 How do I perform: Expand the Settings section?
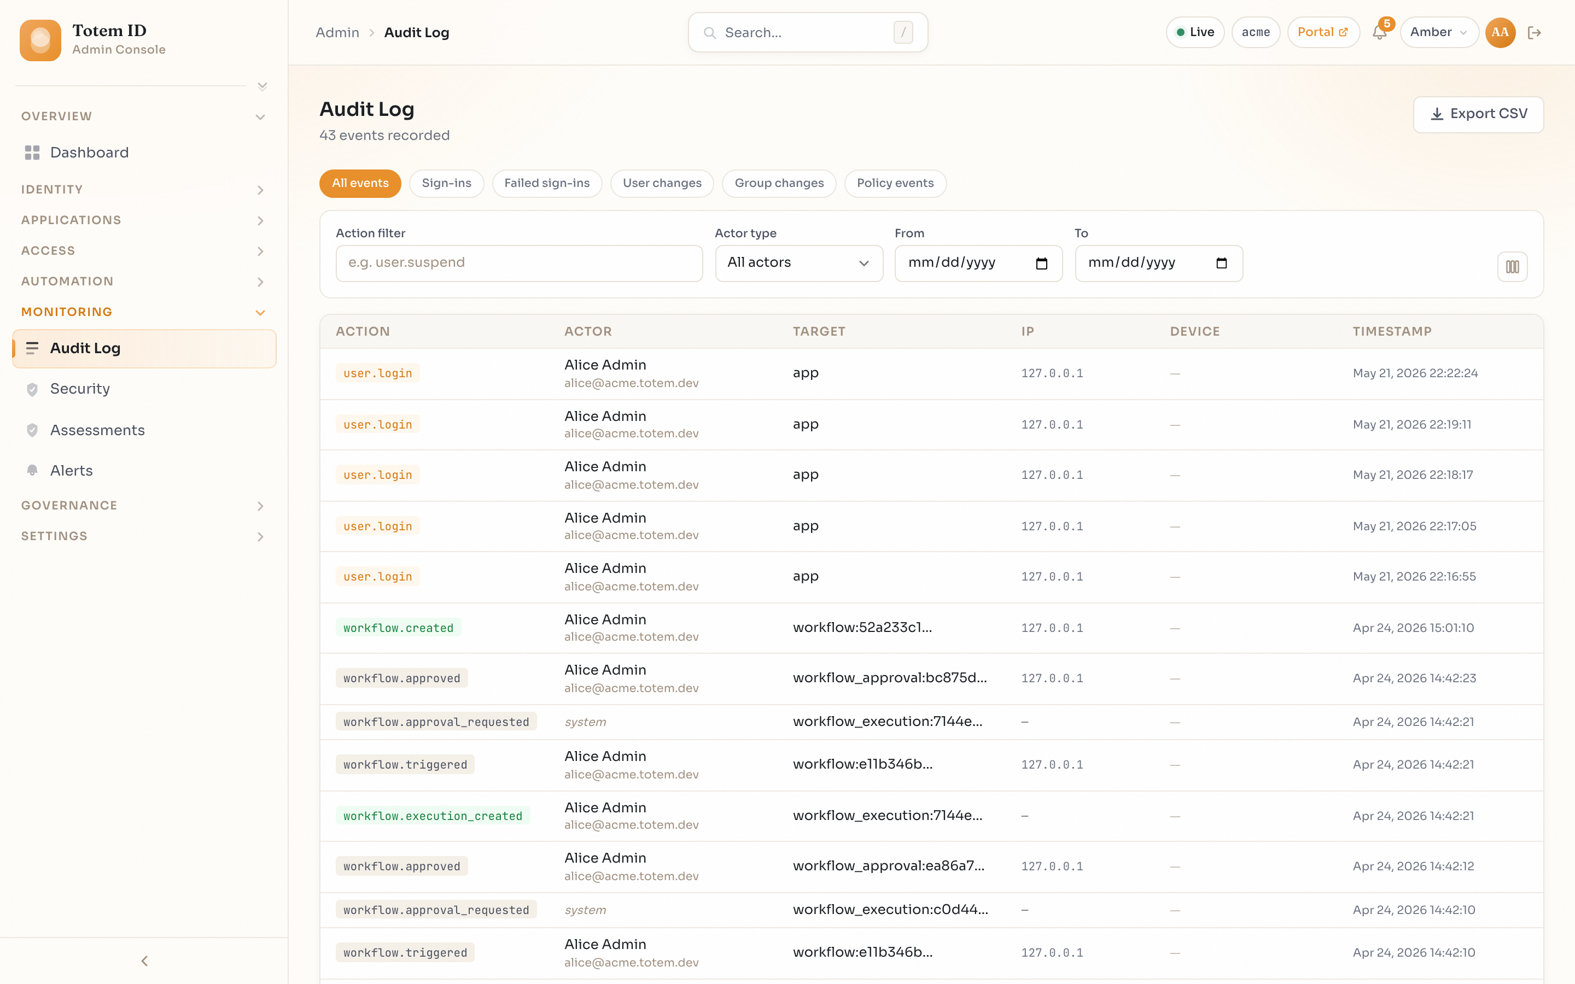pos(144,536)
